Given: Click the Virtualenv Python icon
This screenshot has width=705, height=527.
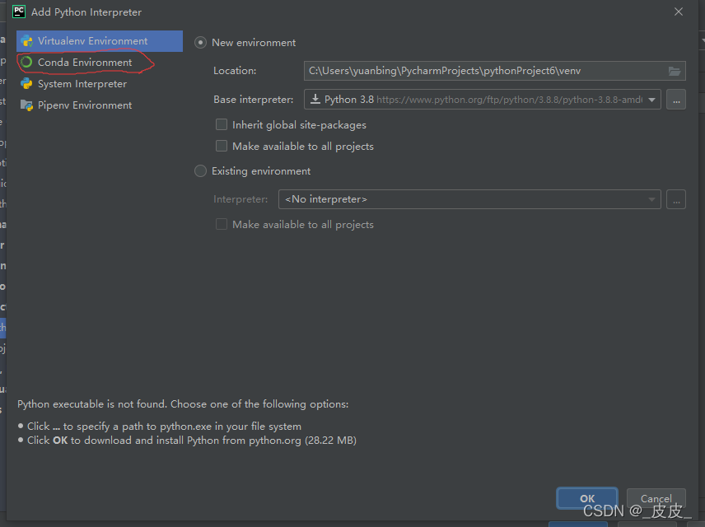Looking at the screenshot, I should (26, 41).
